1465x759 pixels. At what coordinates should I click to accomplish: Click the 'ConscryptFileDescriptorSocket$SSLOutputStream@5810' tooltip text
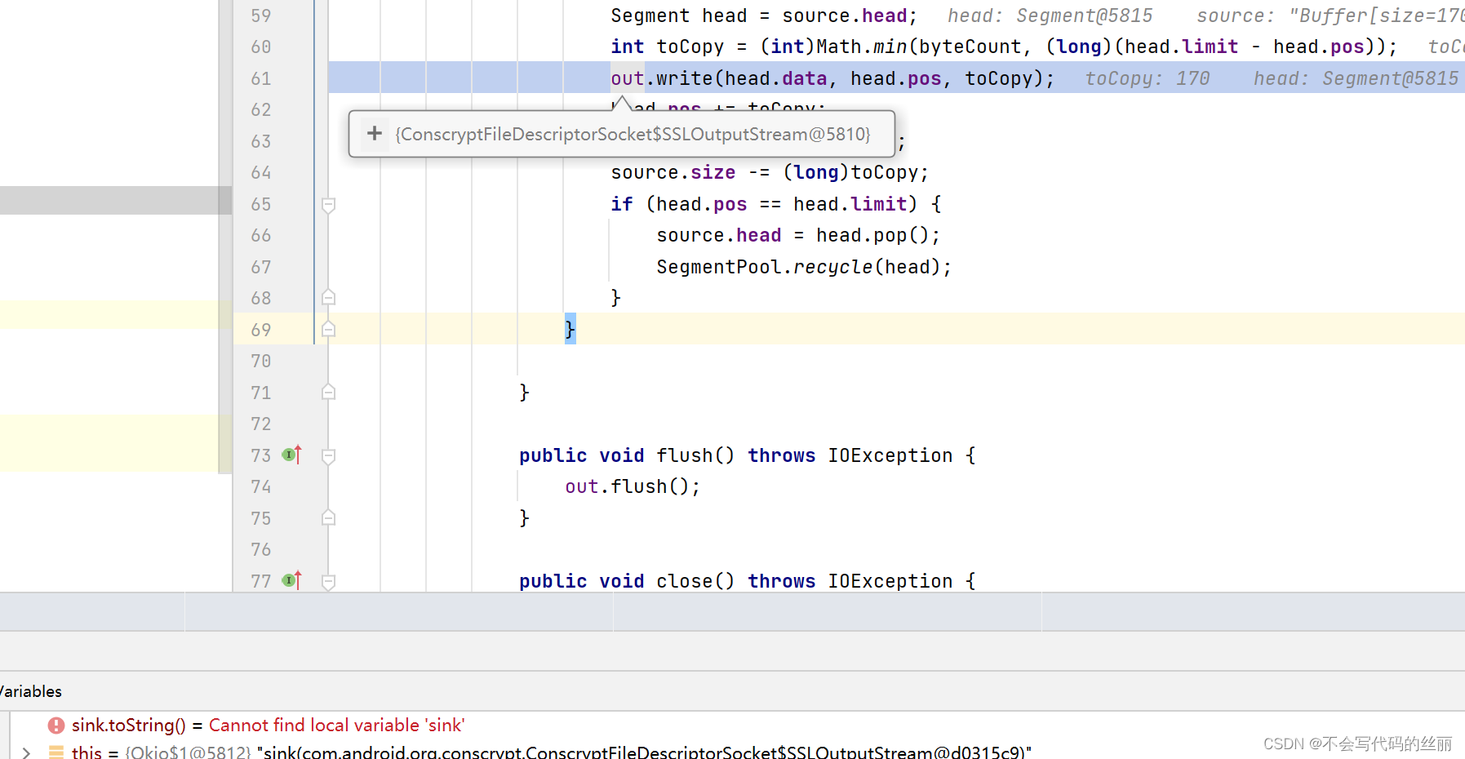pyautogui.click(x=633, y=134)
